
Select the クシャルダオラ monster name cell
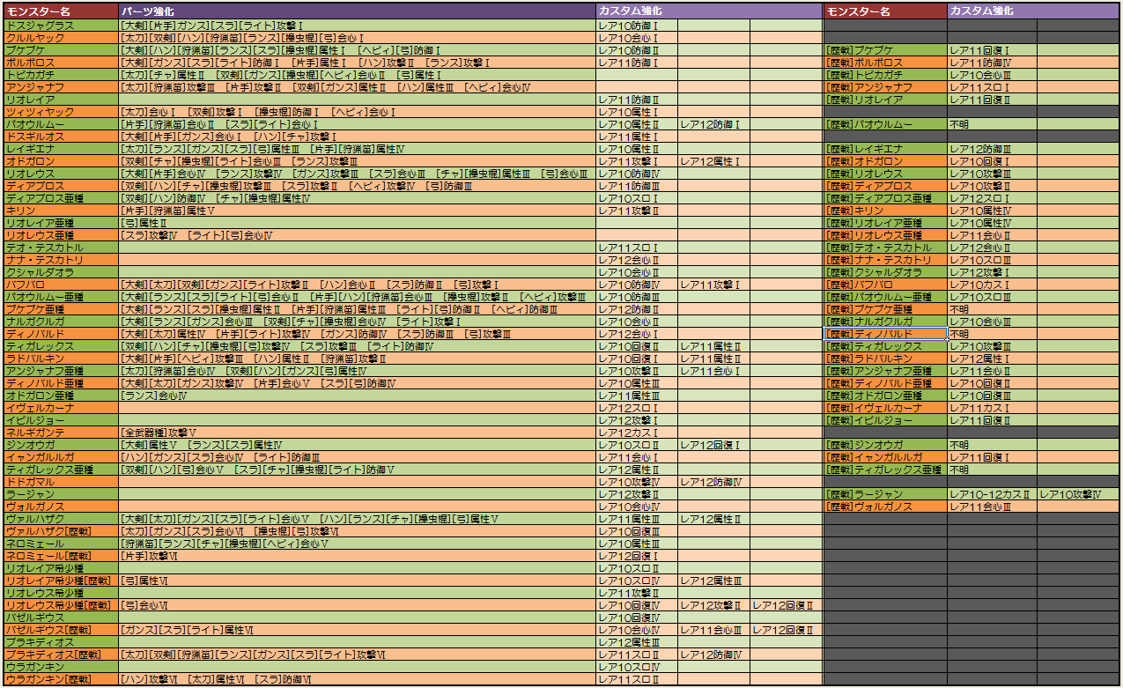[61, 272]
